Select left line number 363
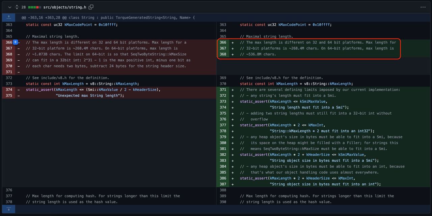This screenshot has height=216, width=432. [x=9, y=25]
